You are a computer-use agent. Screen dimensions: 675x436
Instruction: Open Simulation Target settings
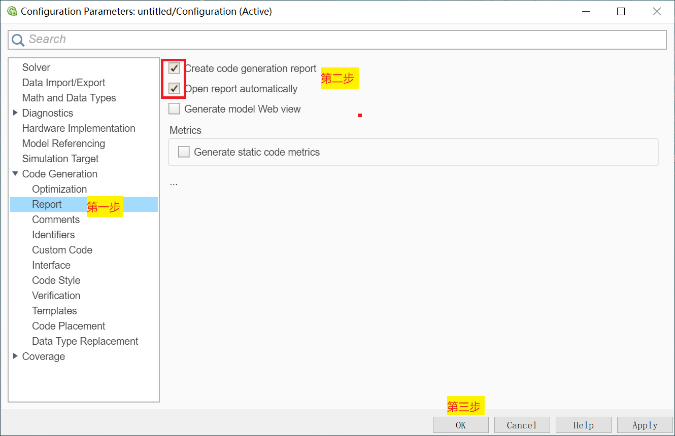(60, 159)
